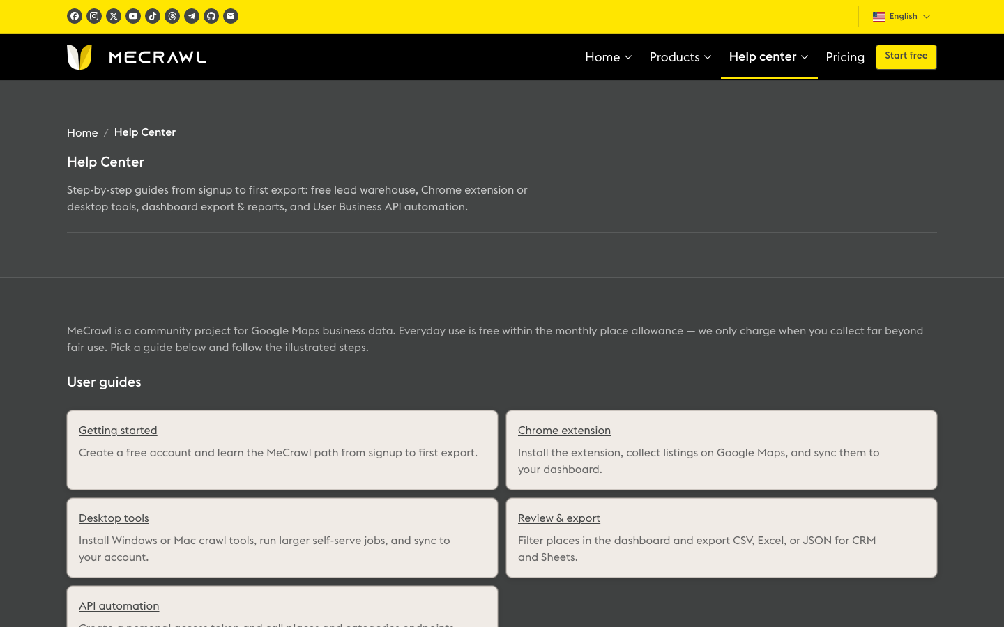Click the Help Center breadcrumb
The image size is (1004, 627).
coord(145,132)
